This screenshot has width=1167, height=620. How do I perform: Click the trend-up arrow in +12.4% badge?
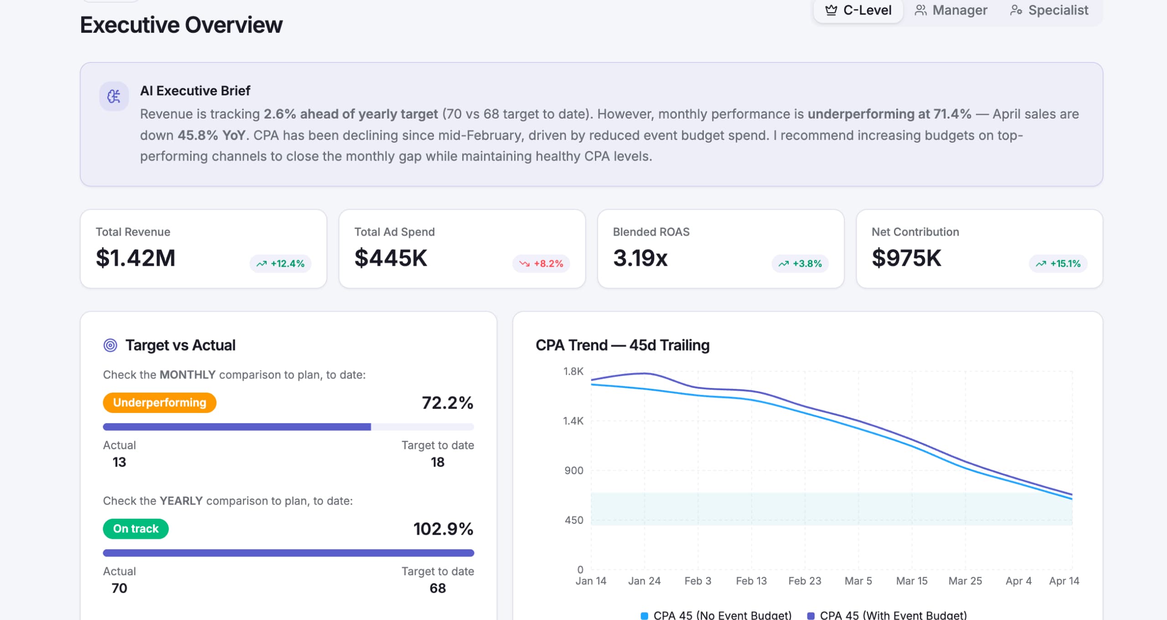pyautogui.click(x=261, y=264)
